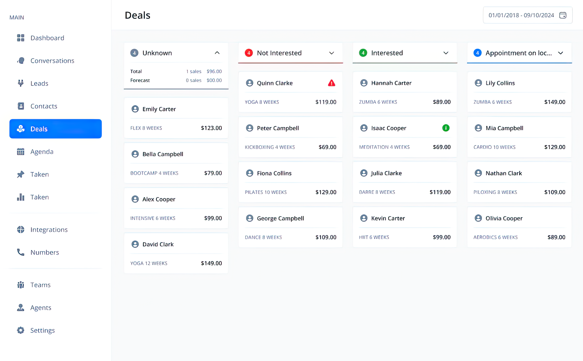Open the Teams section
The width and height of the screenshot is (583, 361).
(40, 285)
